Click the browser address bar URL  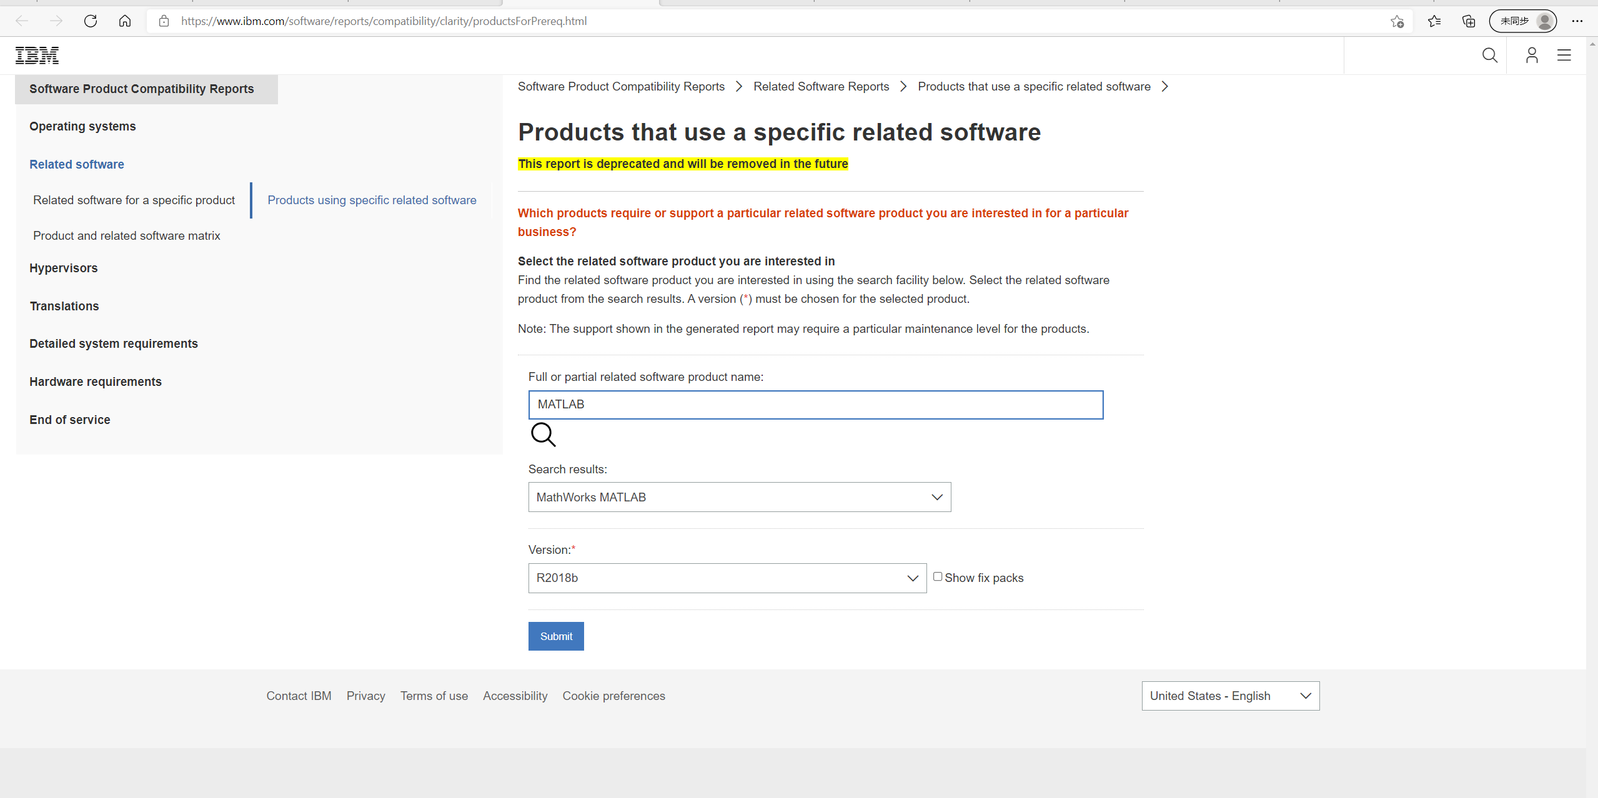point(384,21)
